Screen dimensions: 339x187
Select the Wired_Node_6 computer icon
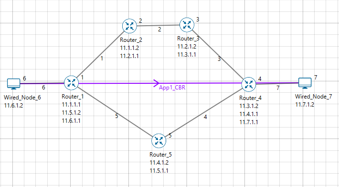[x=13, y=84]
